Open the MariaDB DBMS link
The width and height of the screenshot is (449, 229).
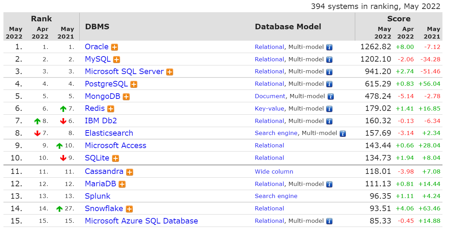pos(101,184)
